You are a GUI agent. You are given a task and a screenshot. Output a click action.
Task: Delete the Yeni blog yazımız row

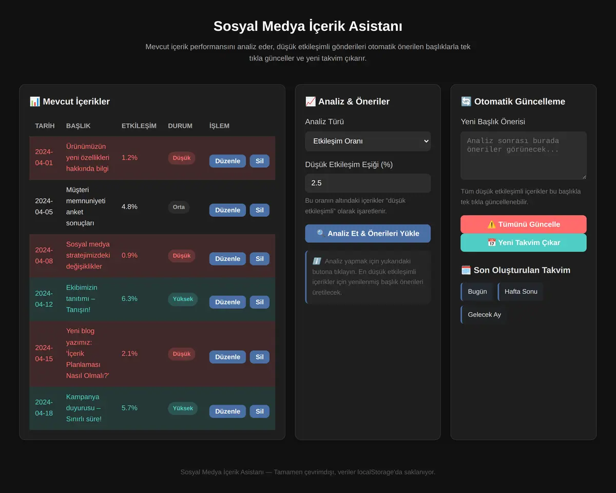coord(260,357)
